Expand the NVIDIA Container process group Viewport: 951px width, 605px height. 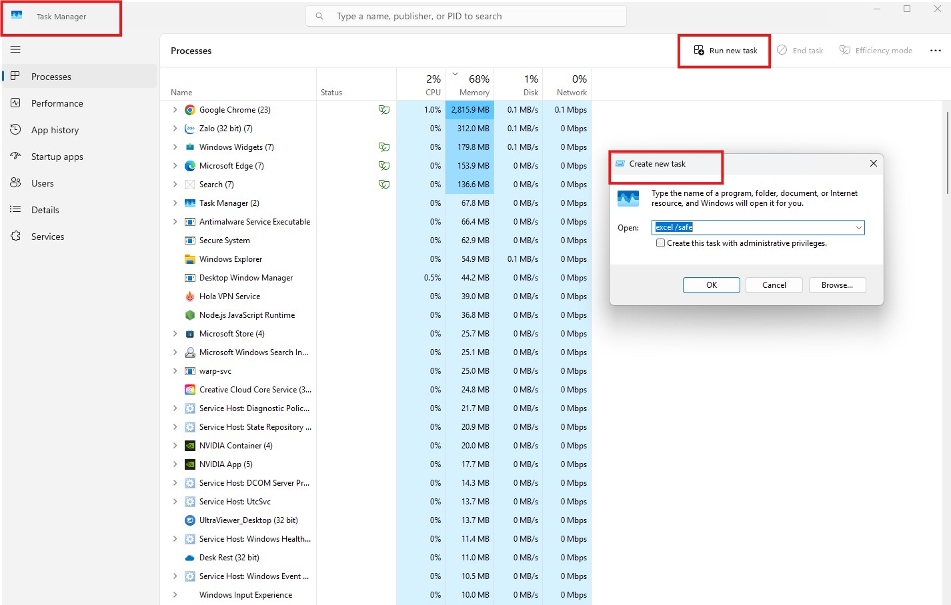tap(175, 446)
